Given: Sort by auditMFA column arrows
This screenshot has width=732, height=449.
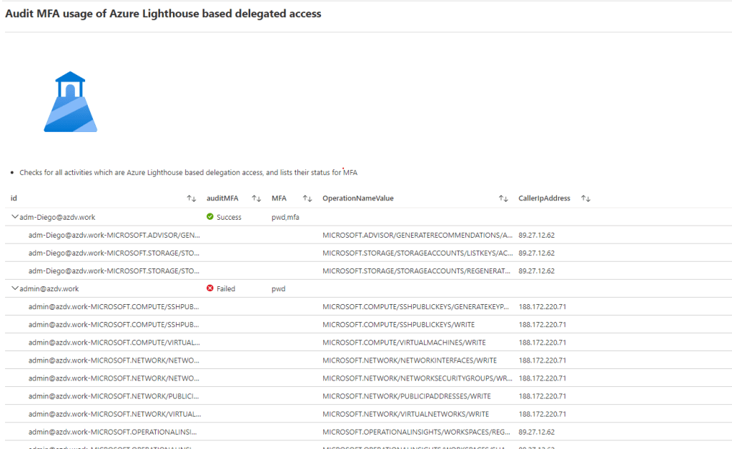Looking at the screenshot, I should coord(256,198).
